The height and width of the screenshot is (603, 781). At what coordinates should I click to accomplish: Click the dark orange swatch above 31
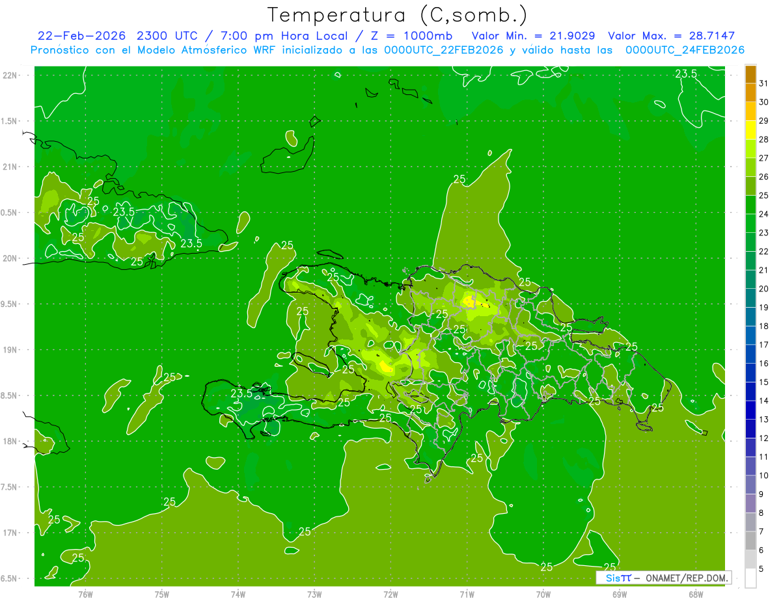(x=750, y=74)
